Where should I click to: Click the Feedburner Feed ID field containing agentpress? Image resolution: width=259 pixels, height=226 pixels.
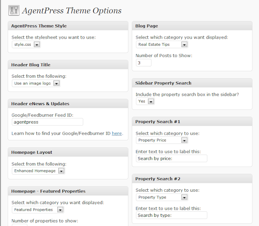pos(47,122)
